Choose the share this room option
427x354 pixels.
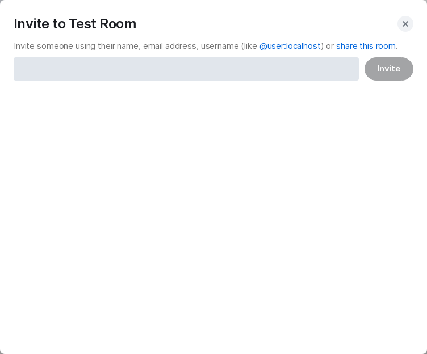click(366, 46)
